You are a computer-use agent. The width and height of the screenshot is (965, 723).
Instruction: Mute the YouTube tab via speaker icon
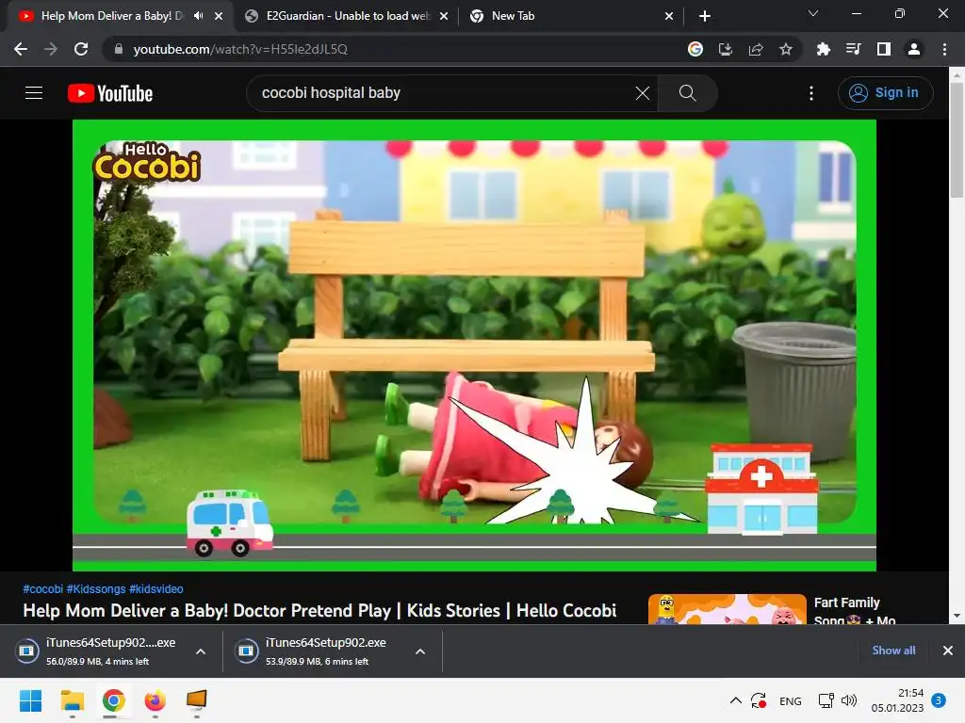click(198, 16)
